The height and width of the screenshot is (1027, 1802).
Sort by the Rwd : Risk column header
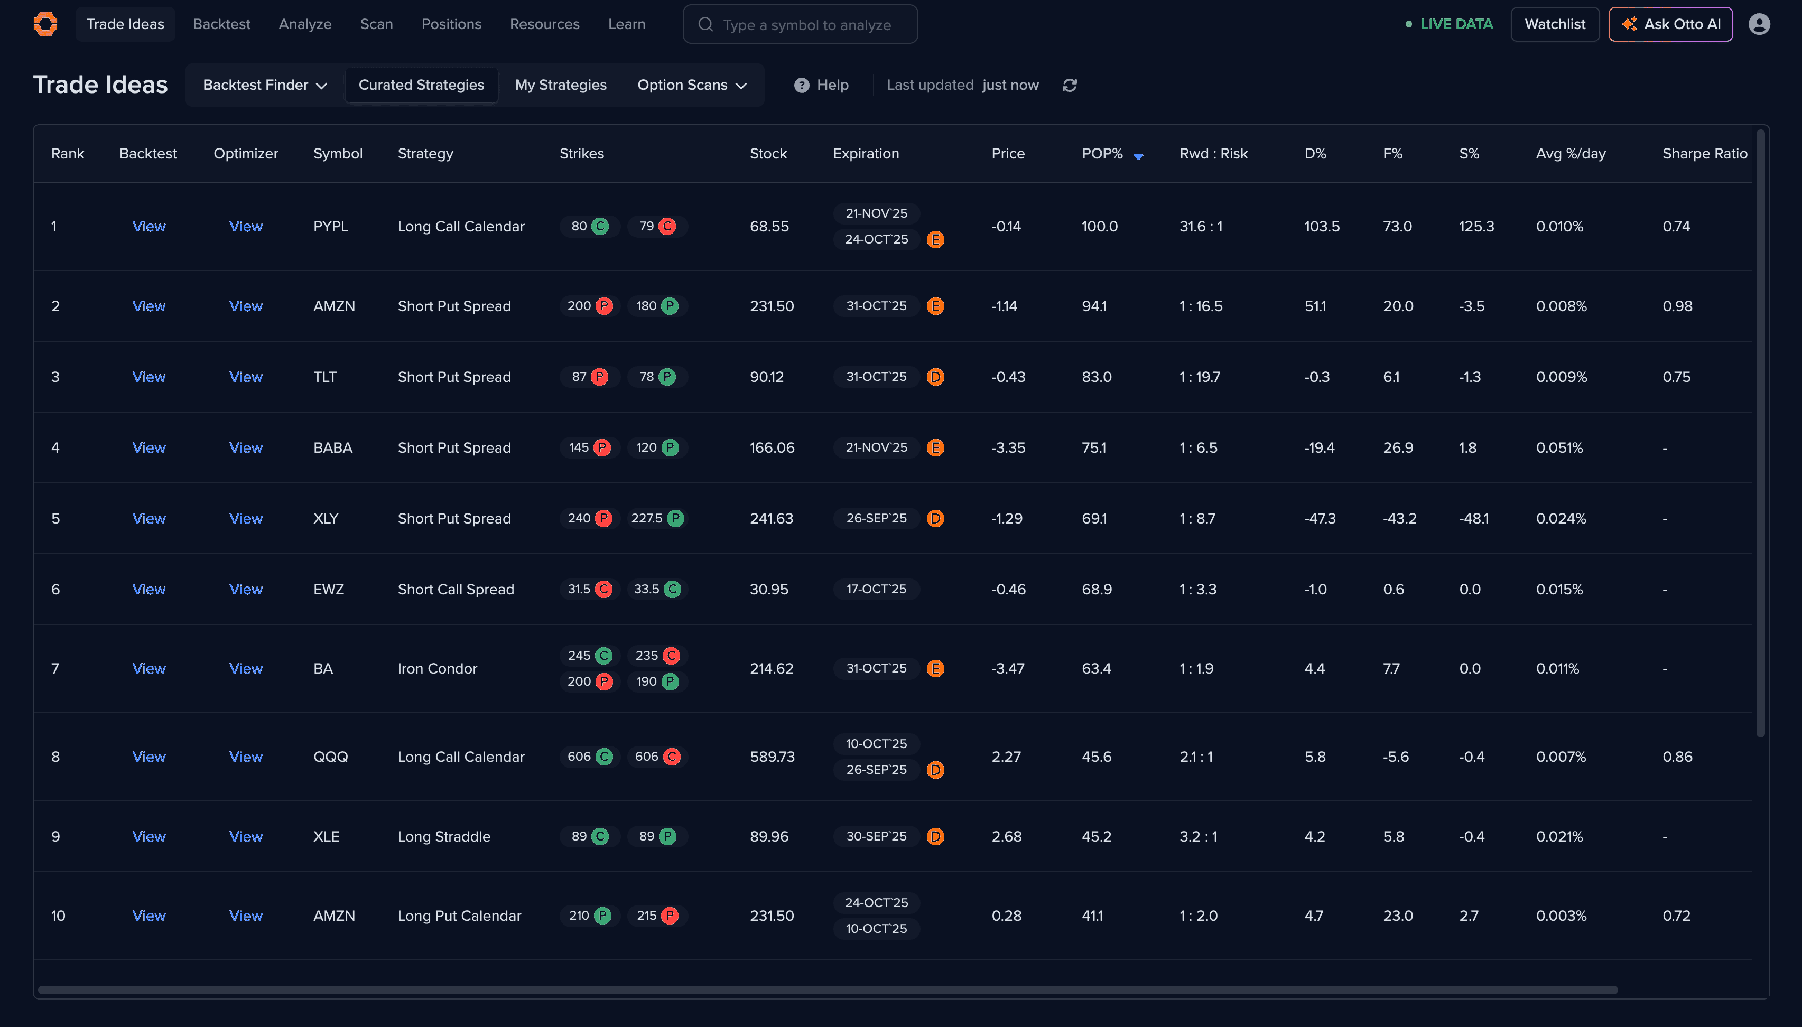coord(1213,154)
